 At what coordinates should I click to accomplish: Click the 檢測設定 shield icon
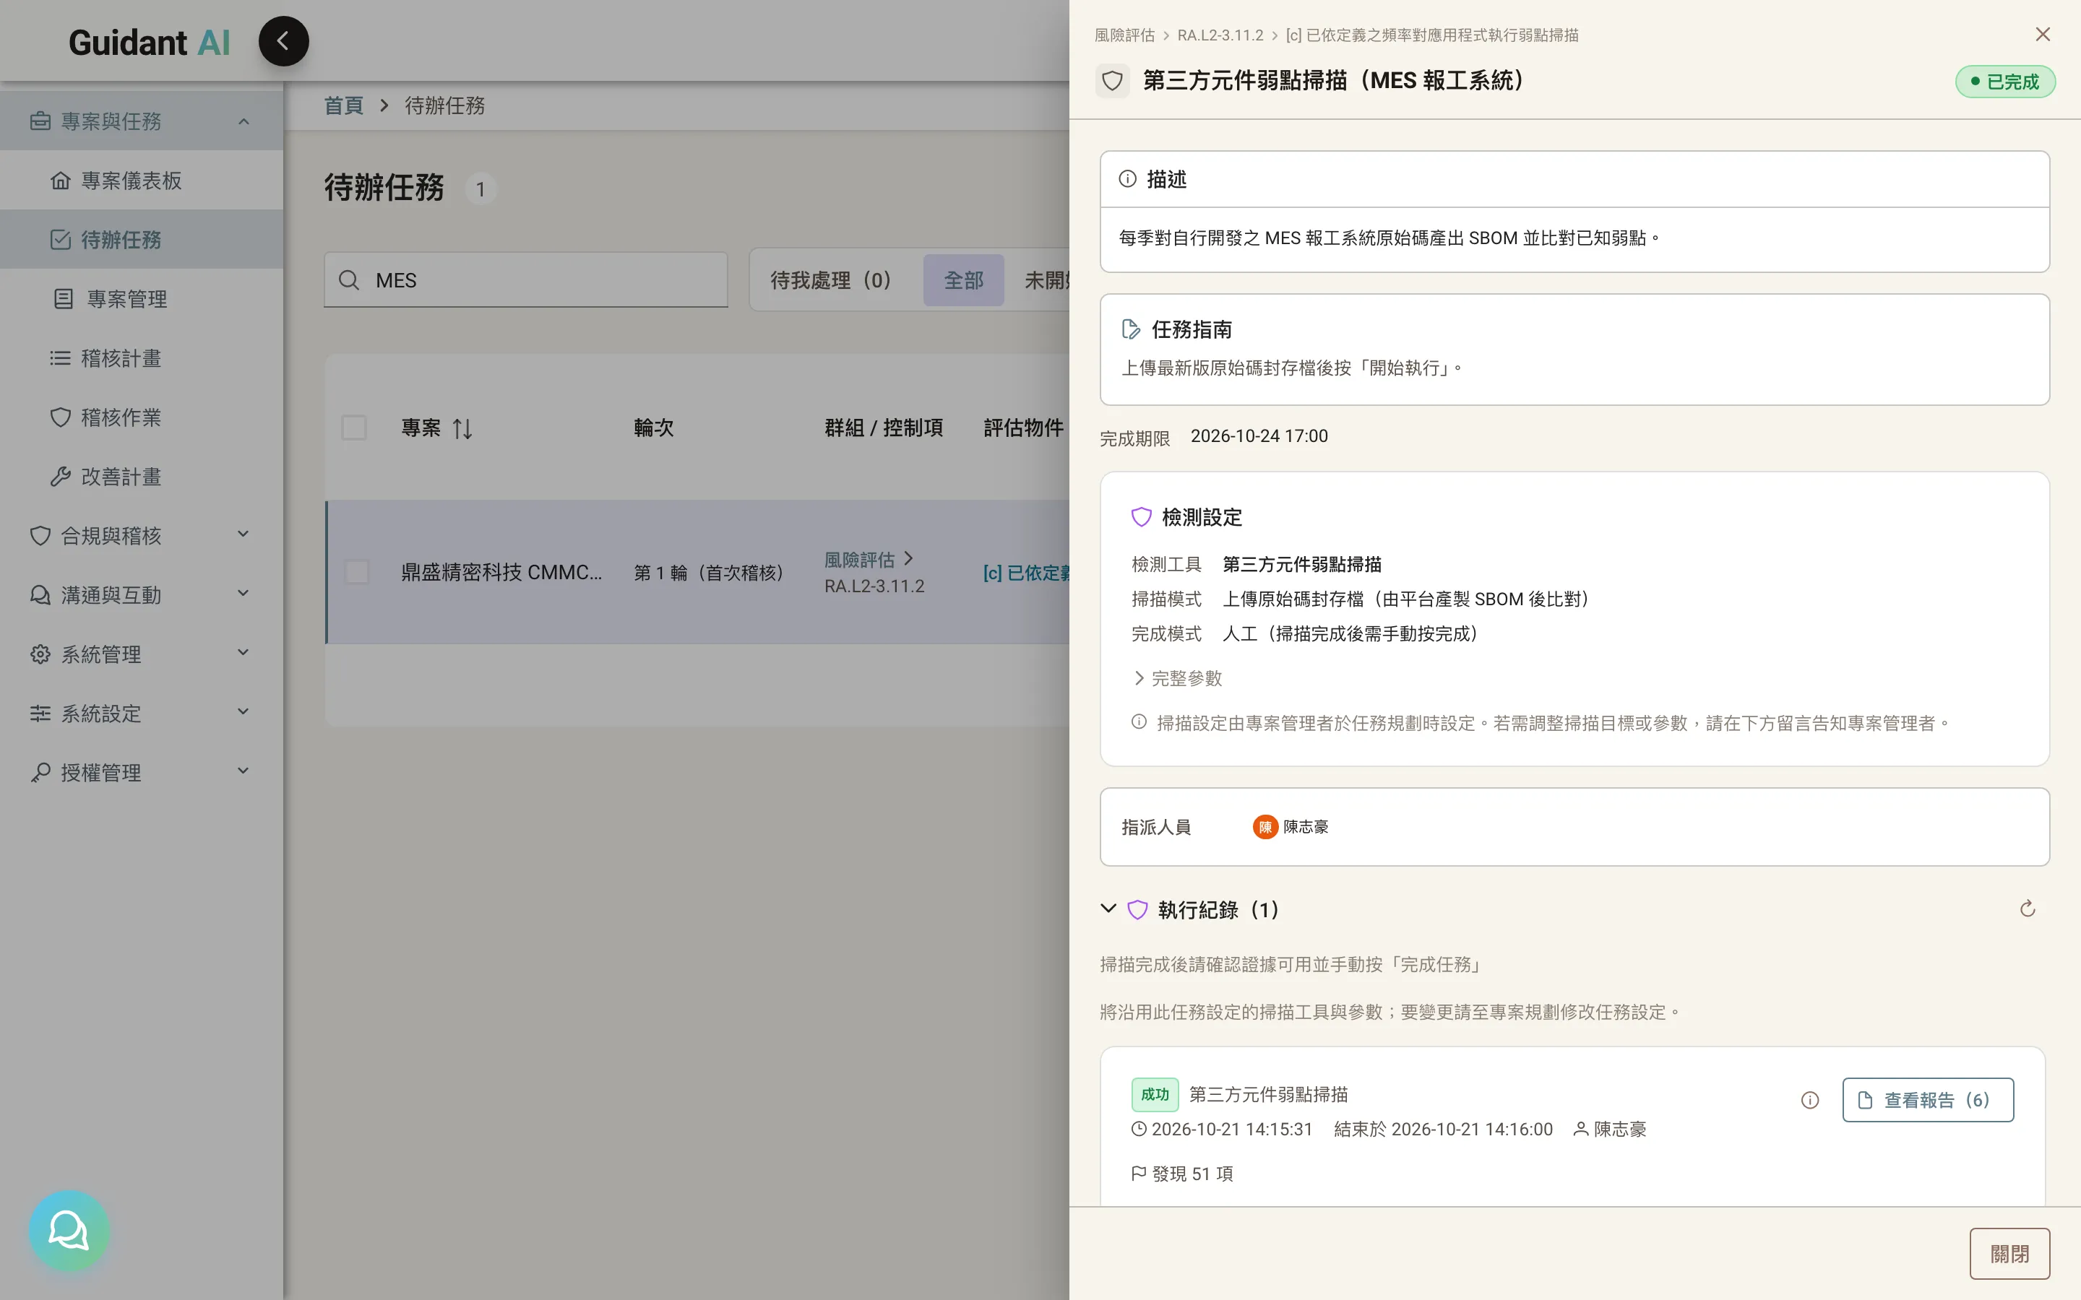[x=1141, y=516]
